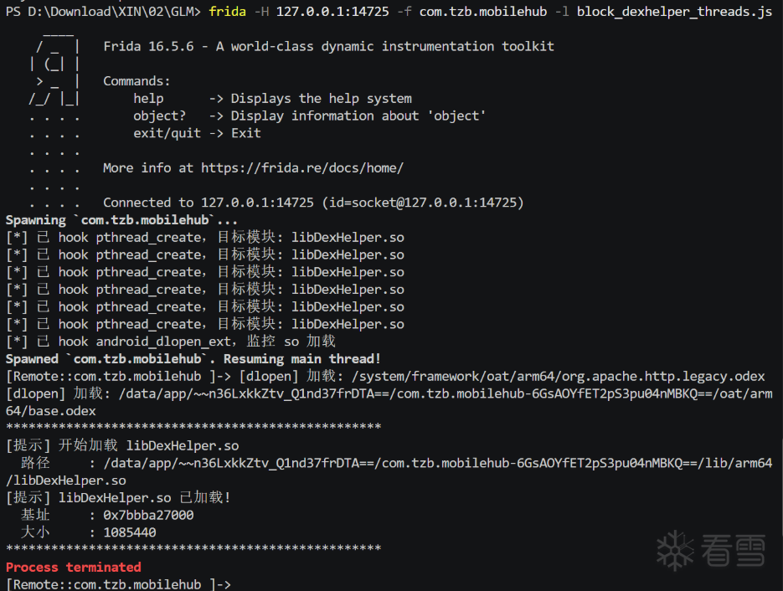Click the 'Spawning com.tzb.mobilehub' line
This screenshot has height=591, width=783.
121,220
